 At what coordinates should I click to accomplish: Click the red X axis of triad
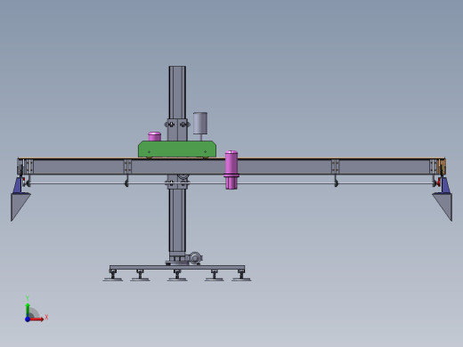[x=37, y=319]
